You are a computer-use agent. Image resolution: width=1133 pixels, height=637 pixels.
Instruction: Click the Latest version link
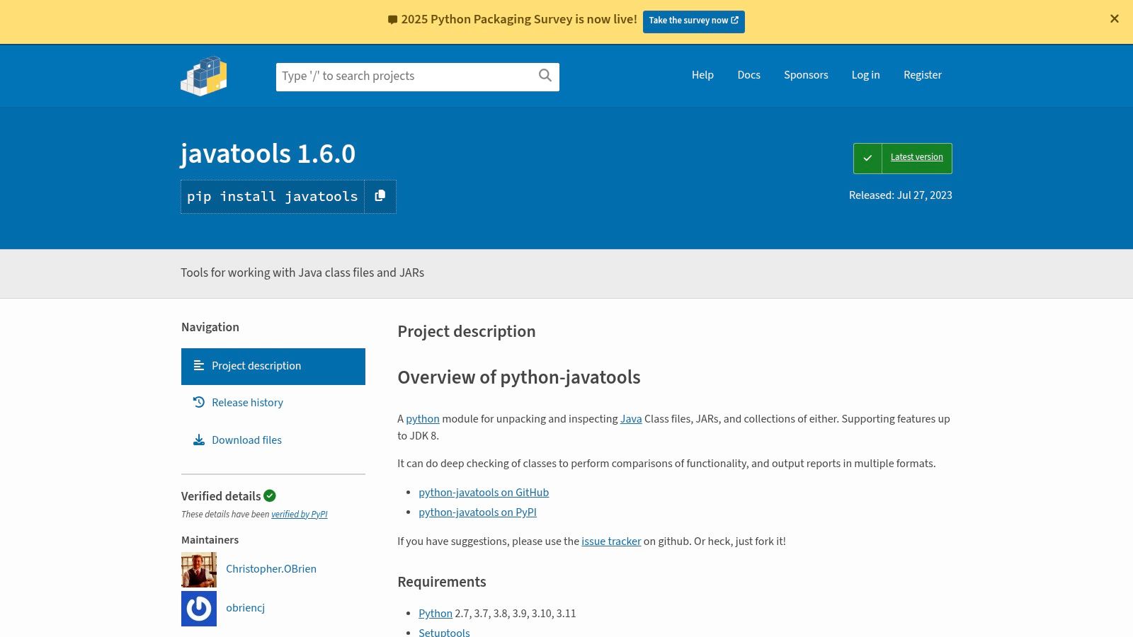pyautogui.click(x=916, y=157)
